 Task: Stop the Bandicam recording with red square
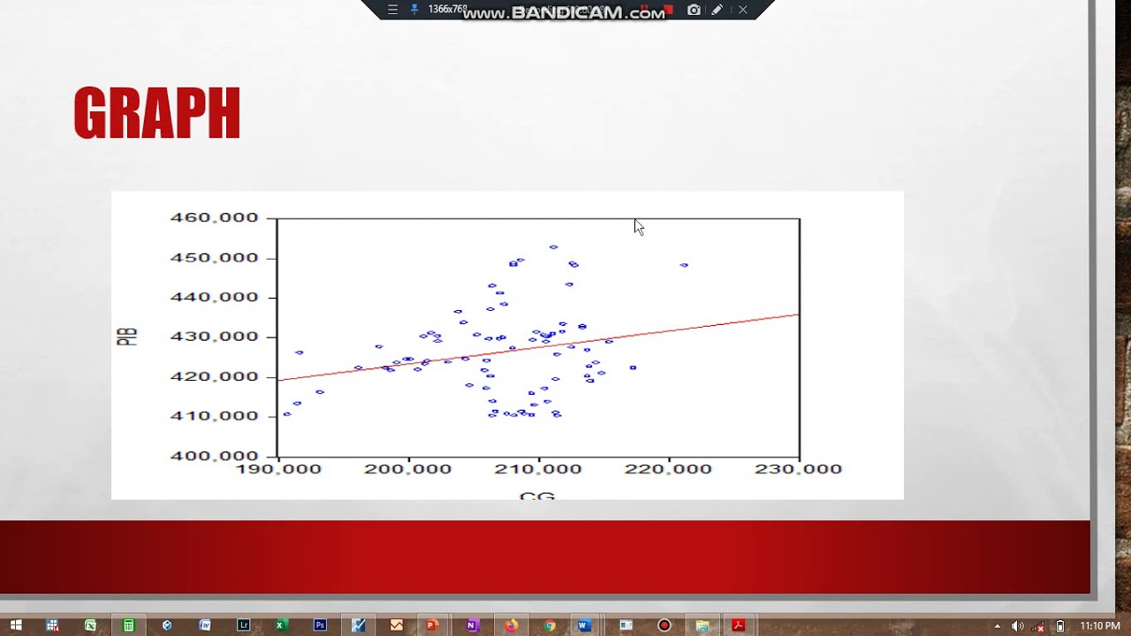(x=669, y=10)
